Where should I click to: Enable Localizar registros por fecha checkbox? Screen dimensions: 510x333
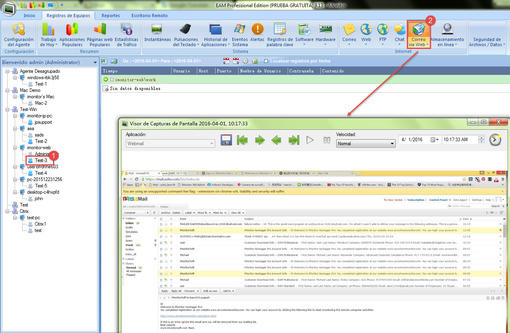(266, 61)
